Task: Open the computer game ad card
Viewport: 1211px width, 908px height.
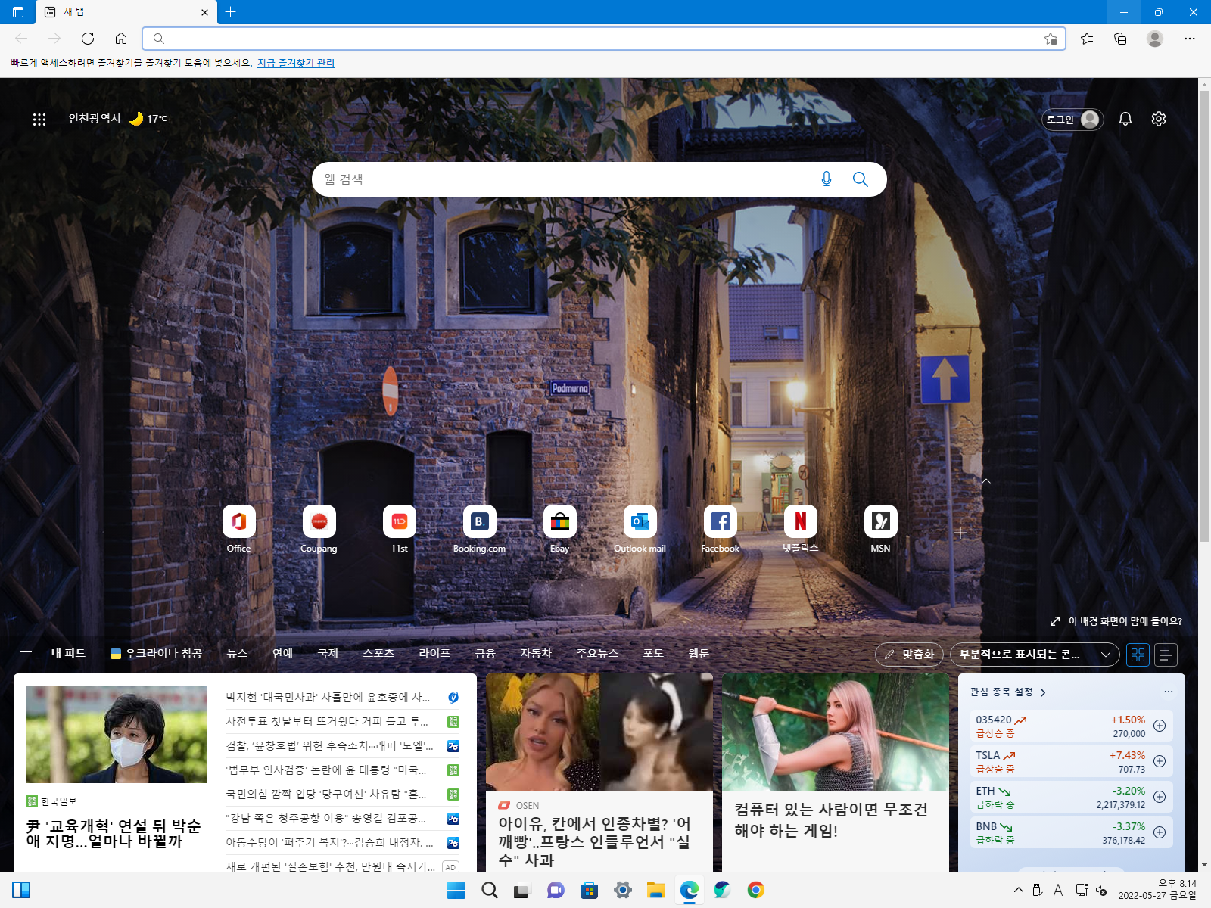Action: pyautogui.click(x=836, y=772)
